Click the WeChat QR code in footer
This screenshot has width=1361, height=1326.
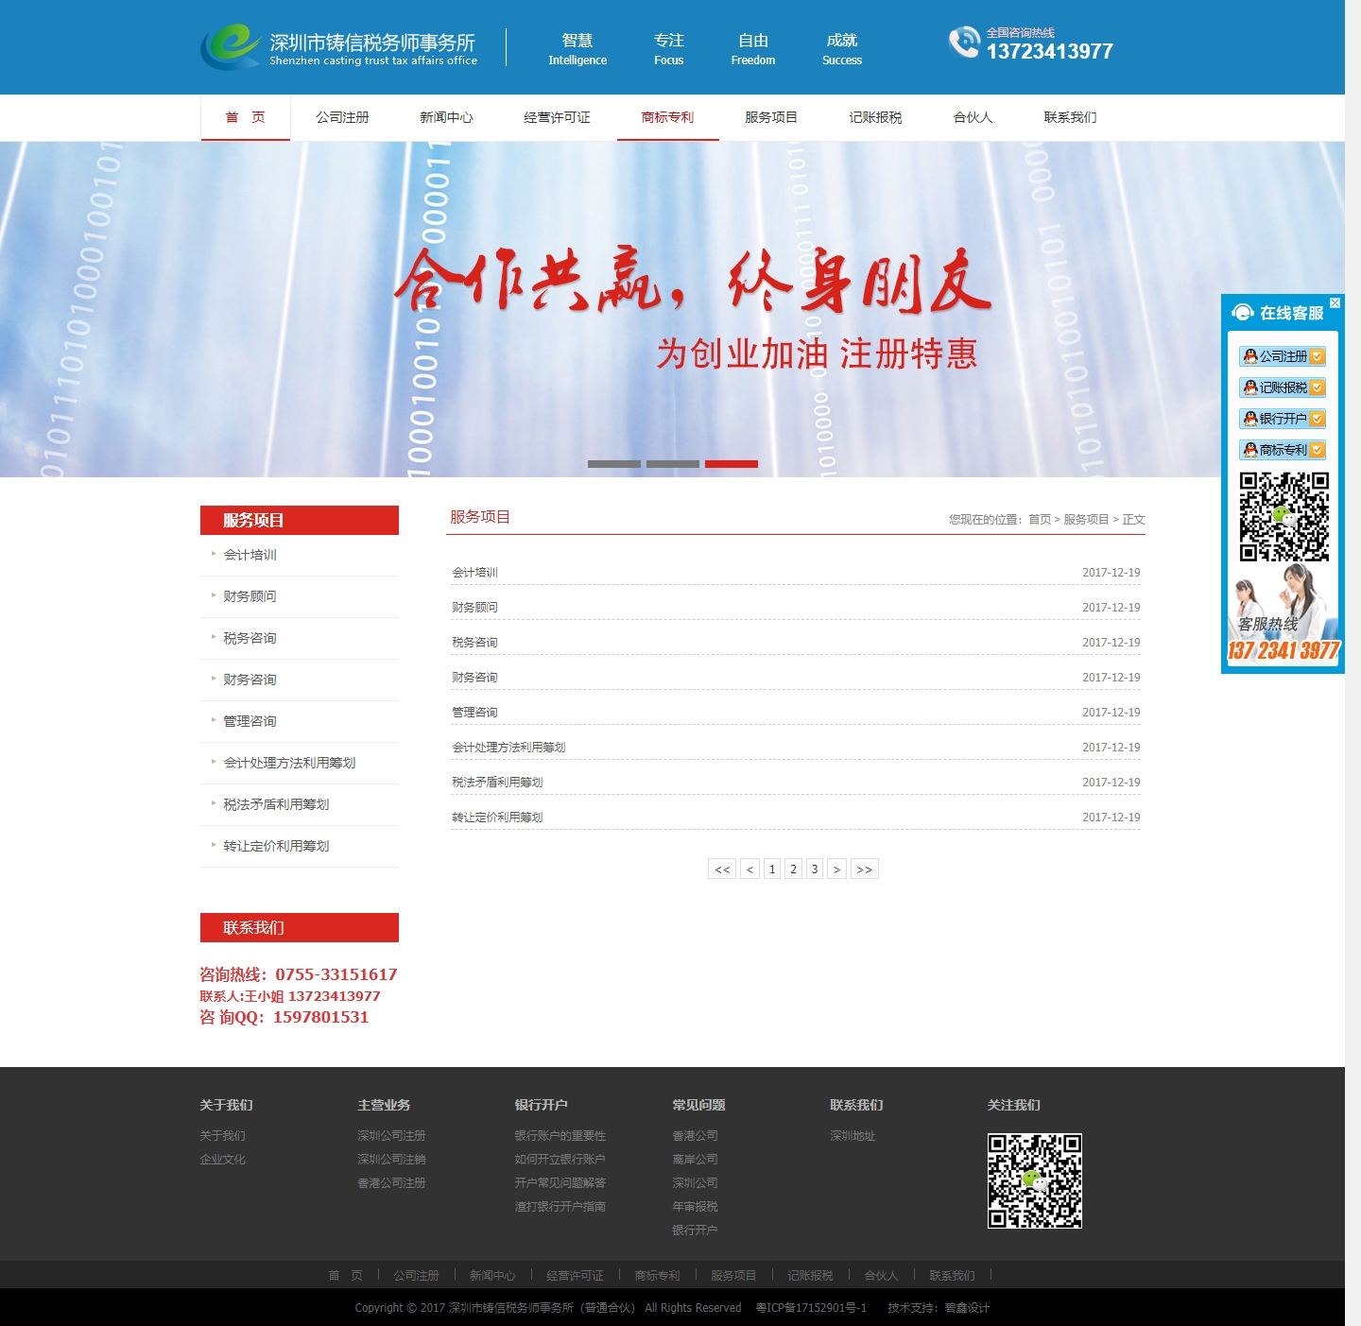(1035, 1180)
